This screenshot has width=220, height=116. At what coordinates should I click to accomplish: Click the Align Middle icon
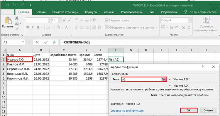point(82,20)
